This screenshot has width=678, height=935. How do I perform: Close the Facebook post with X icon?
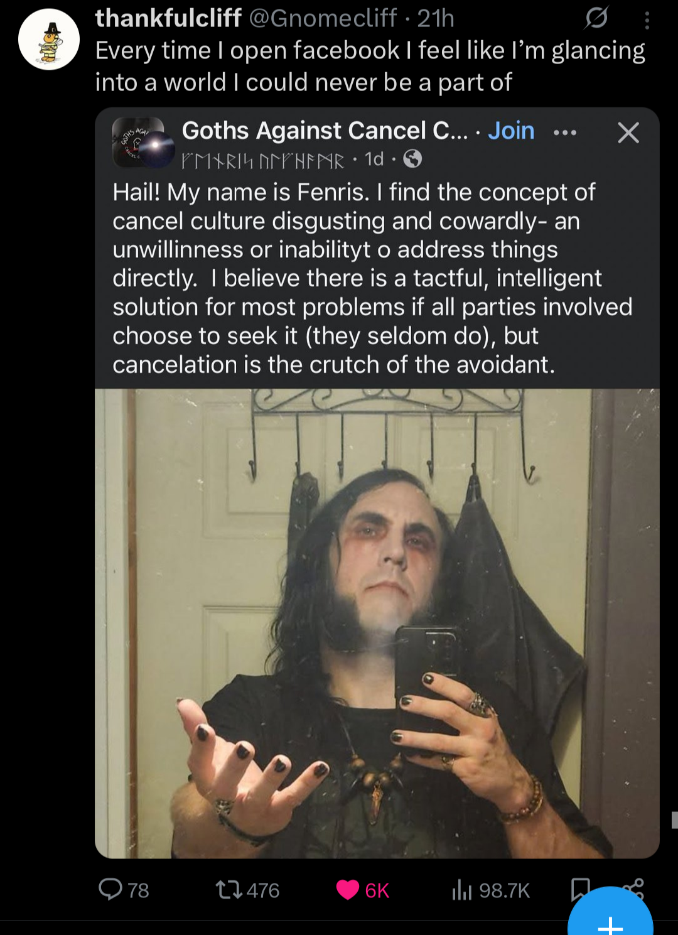[x=628, y=132]
